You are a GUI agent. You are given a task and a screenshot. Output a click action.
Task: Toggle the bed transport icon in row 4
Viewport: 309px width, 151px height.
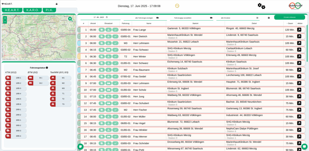109,50
